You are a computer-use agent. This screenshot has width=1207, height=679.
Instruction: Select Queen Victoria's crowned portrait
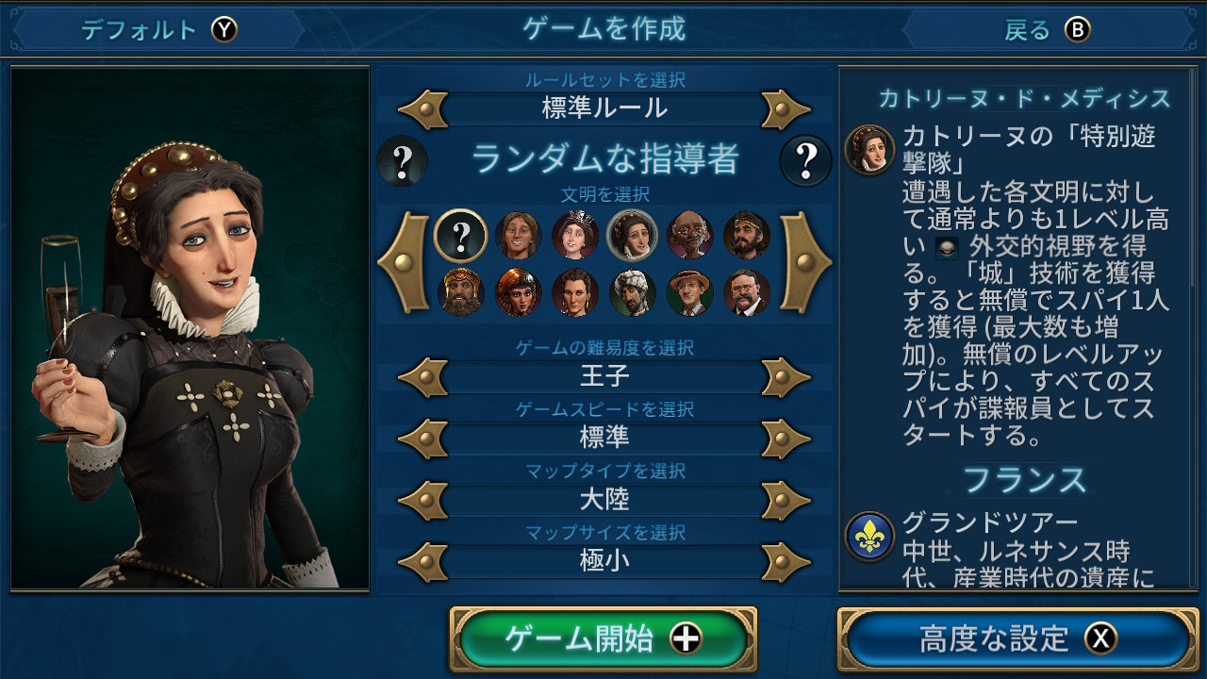pos(575,236)
